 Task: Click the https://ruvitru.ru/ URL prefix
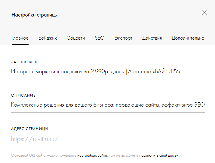click(35, 139)
